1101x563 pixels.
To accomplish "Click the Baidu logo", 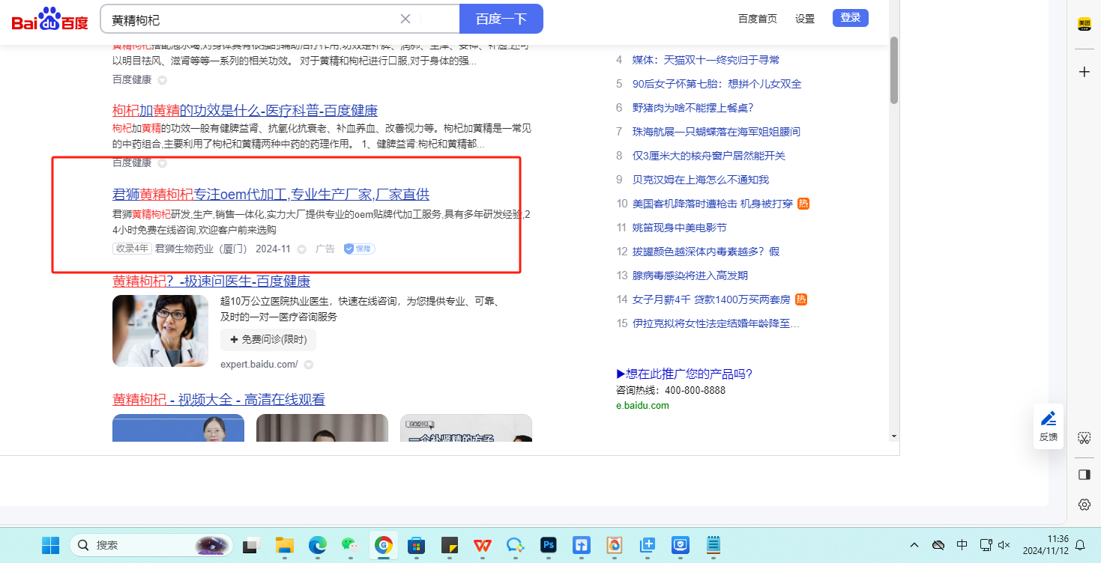I will point(49,19).
